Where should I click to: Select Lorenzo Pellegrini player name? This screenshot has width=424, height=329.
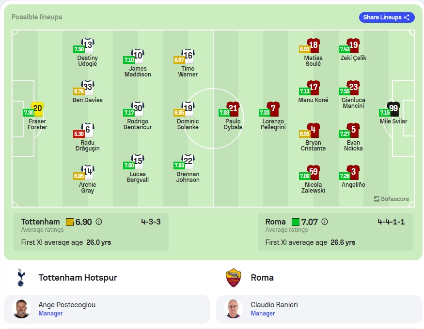[273, 124]
